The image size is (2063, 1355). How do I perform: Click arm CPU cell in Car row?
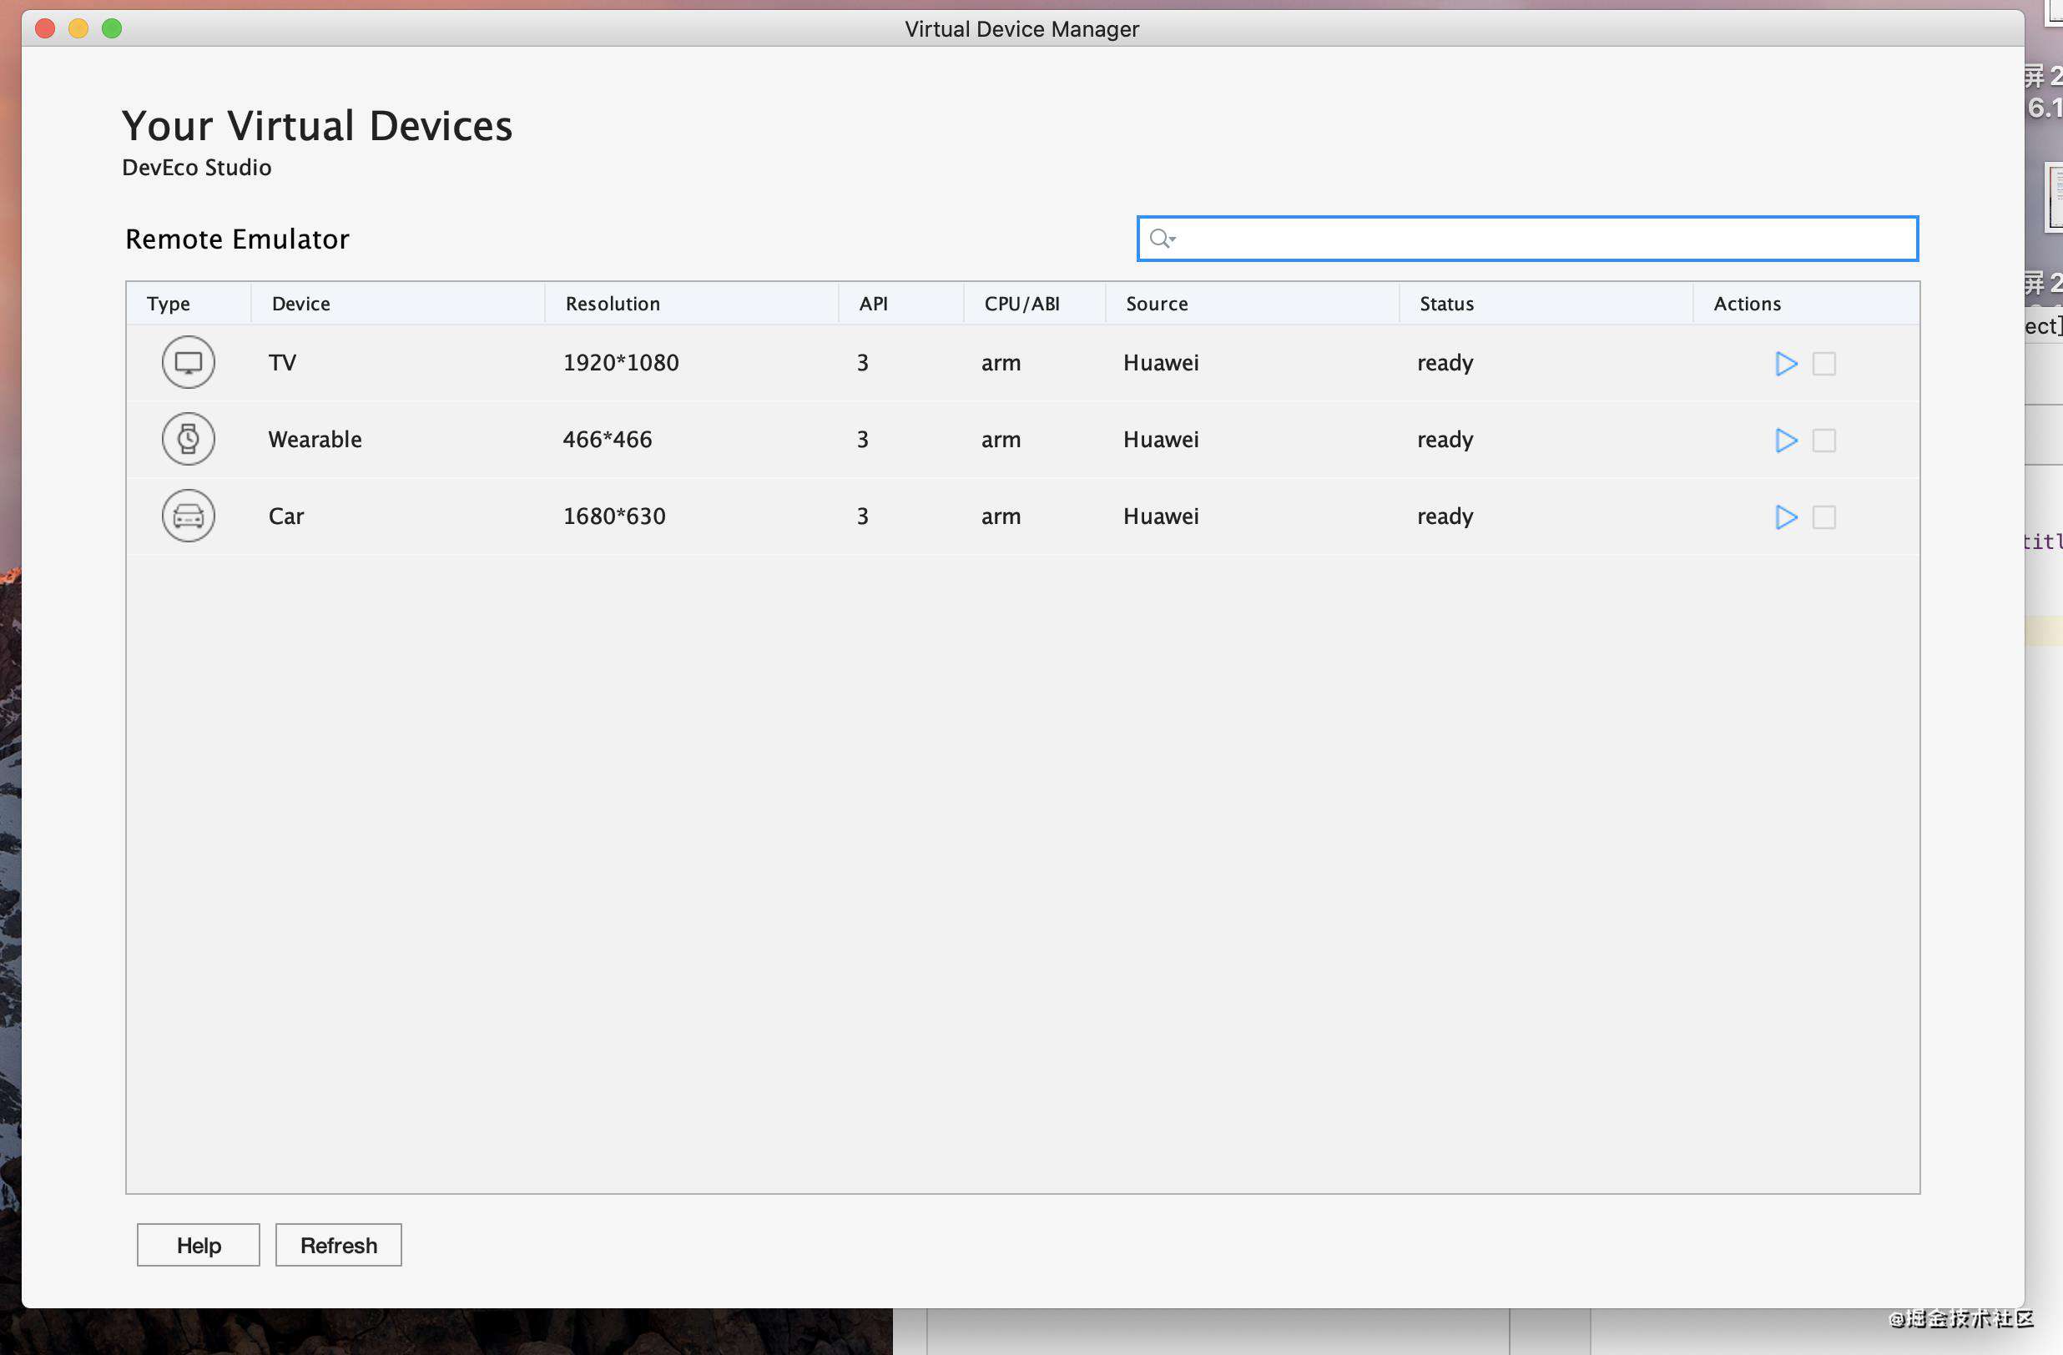point(1001,517)
